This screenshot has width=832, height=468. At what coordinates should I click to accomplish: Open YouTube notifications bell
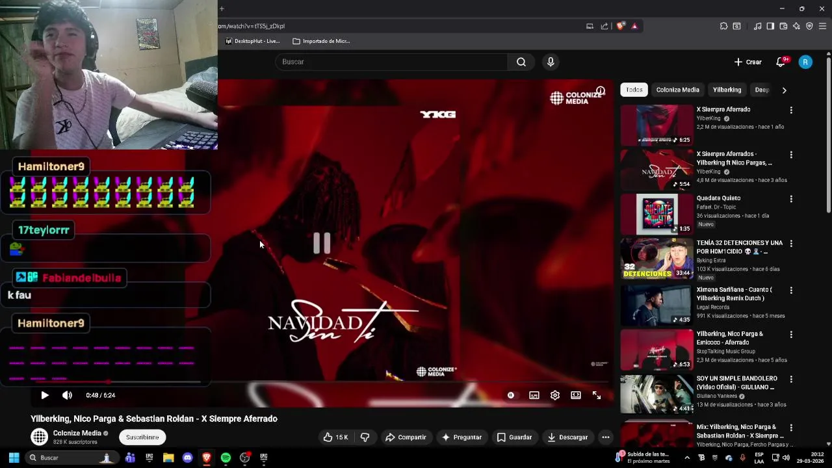click(x=781, y=62)
